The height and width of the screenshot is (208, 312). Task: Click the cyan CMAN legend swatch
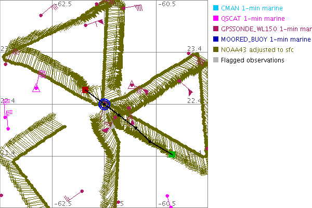[216, 8]
